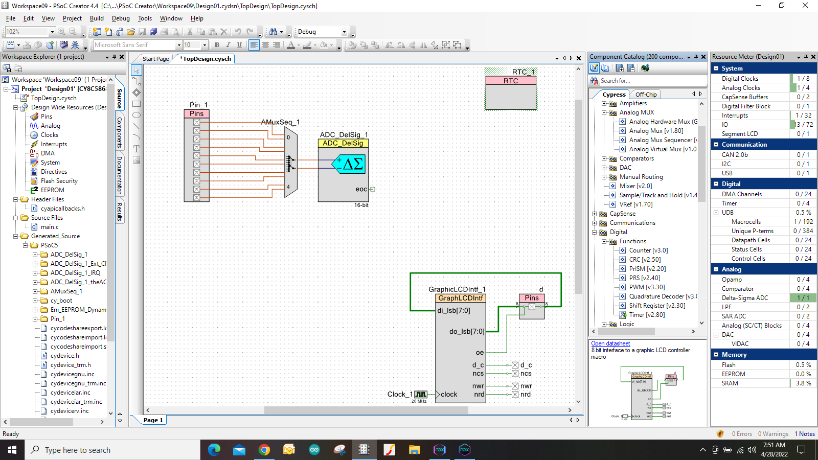
Task: Toggle Italic text formatting
Action: pos(228,45)
